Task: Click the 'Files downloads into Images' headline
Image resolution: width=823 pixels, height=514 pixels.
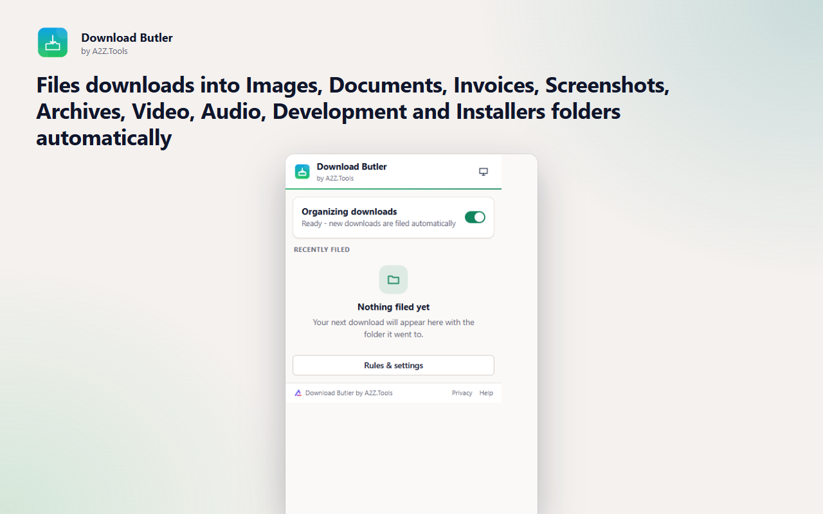Action: tap(353, 111)
